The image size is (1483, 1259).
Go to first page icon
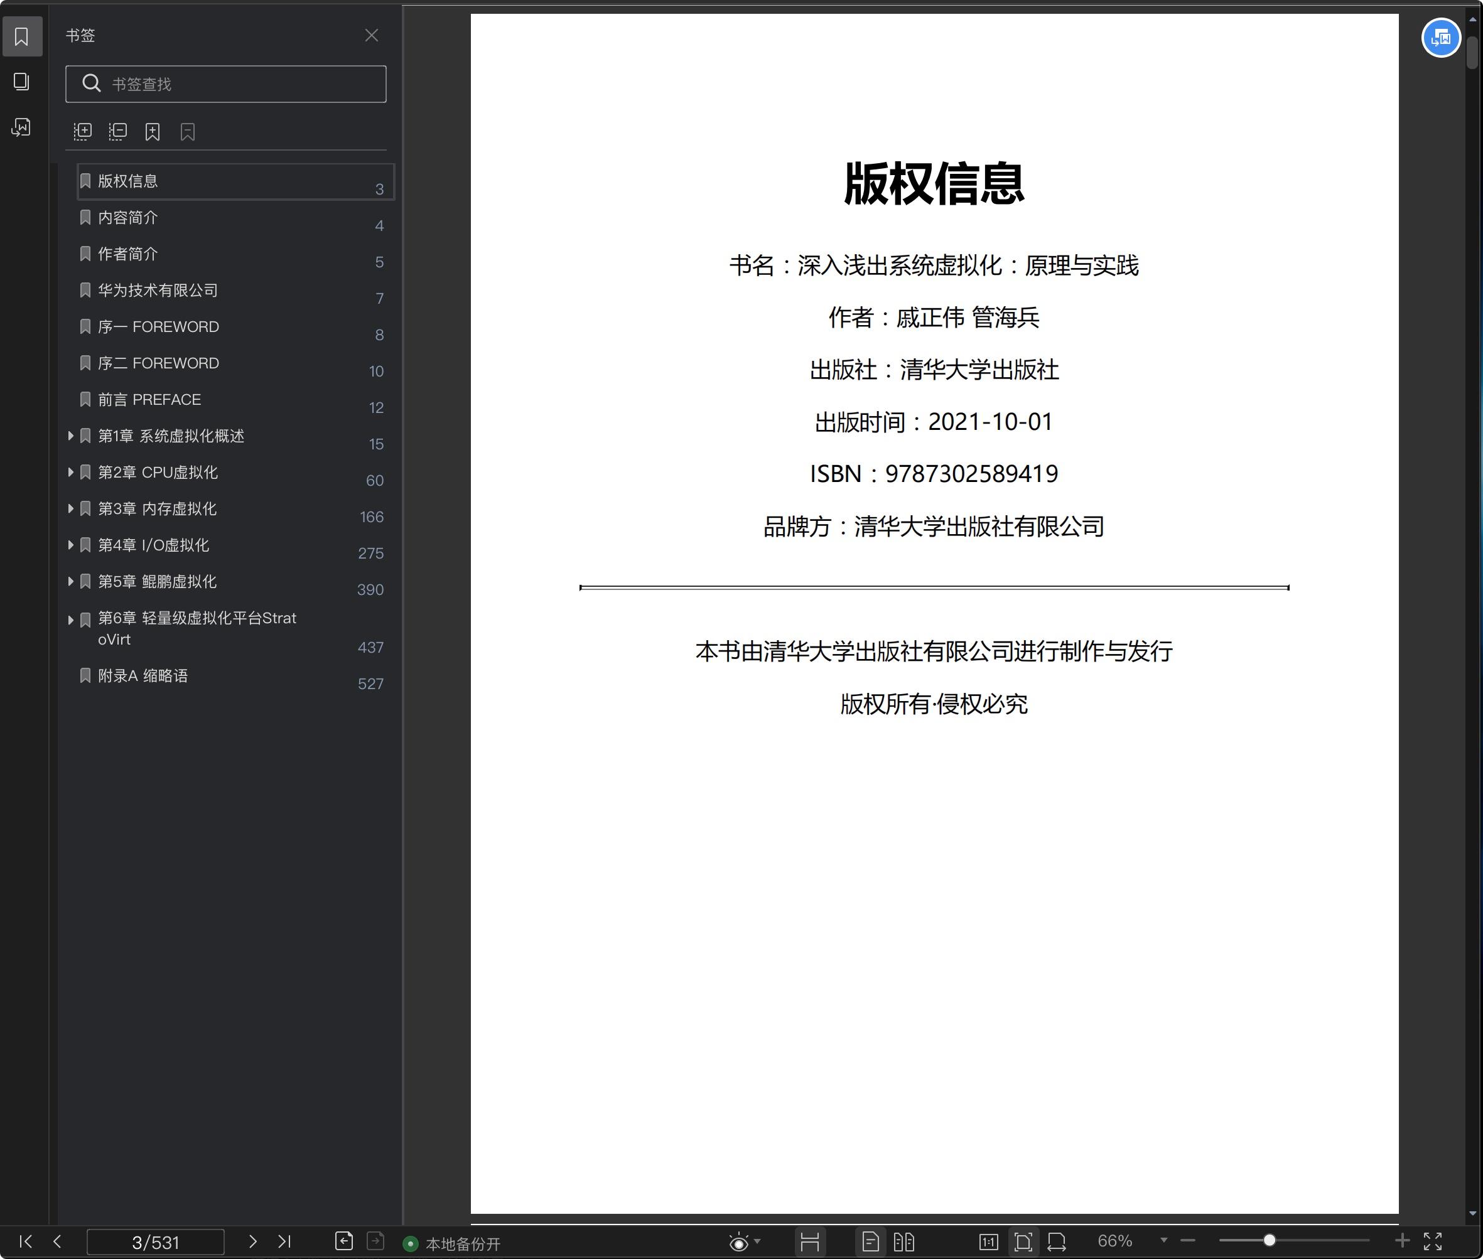26,1241
